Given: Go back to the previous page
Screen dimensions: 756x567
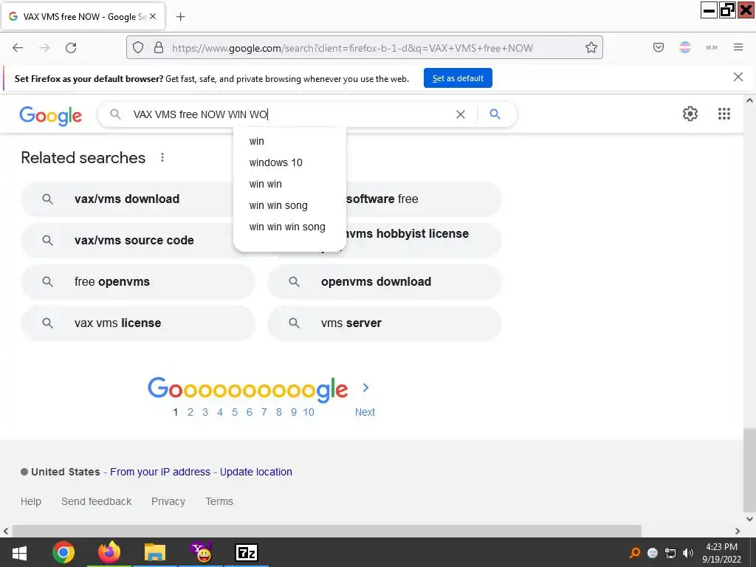Looking at the screenshot, I should pyautogui.click(x=18, y=48).
